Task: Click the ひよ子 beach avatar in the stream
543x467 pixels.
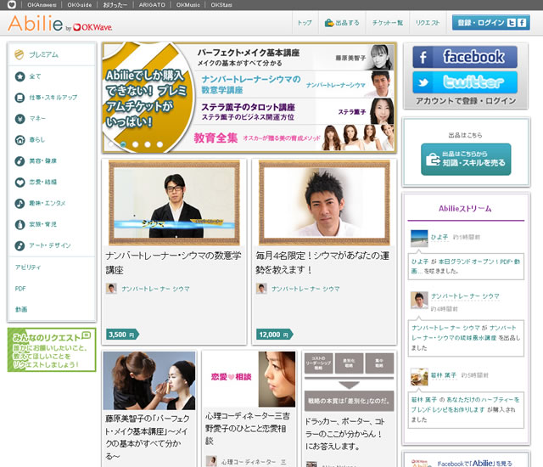Action: [x=419, y=238]
